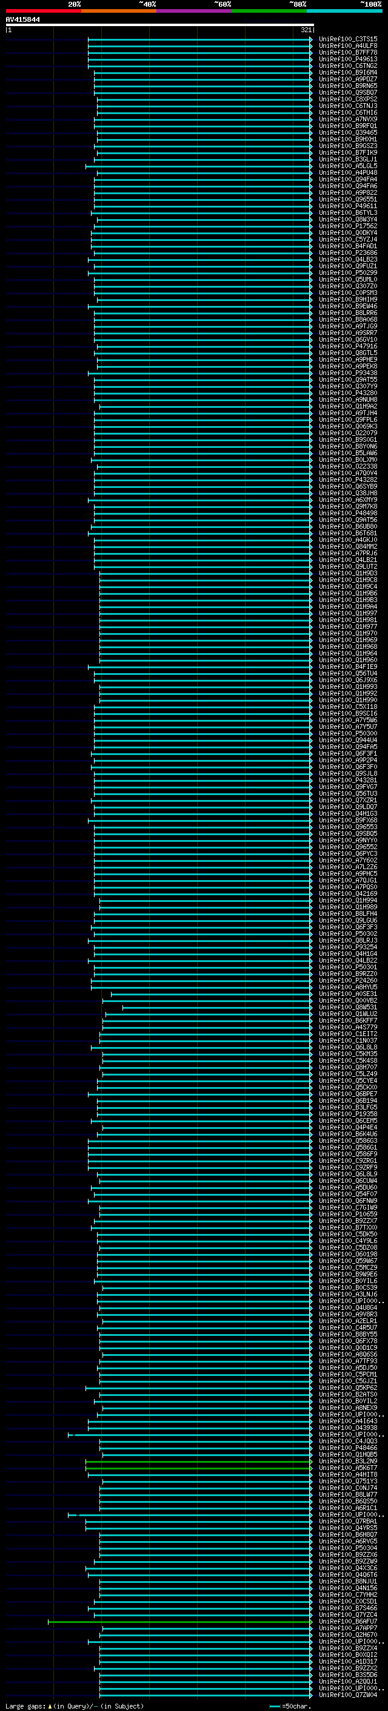Click the UniRef100_Q6FNW9 label

pos(348,1201)
